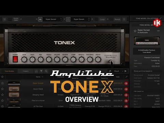
Task: Star the Banging Head tone model row
Action: click(2, 95)
